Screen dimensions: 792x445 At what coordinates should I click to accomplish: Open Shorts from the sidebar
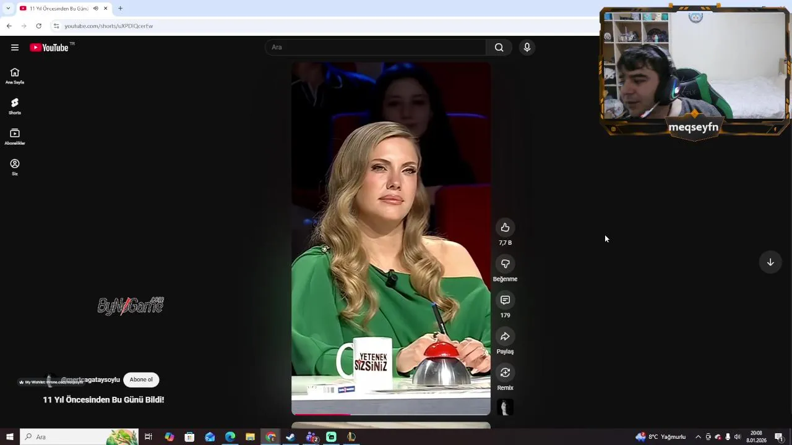pyautogui.click(x=15, y=106)
